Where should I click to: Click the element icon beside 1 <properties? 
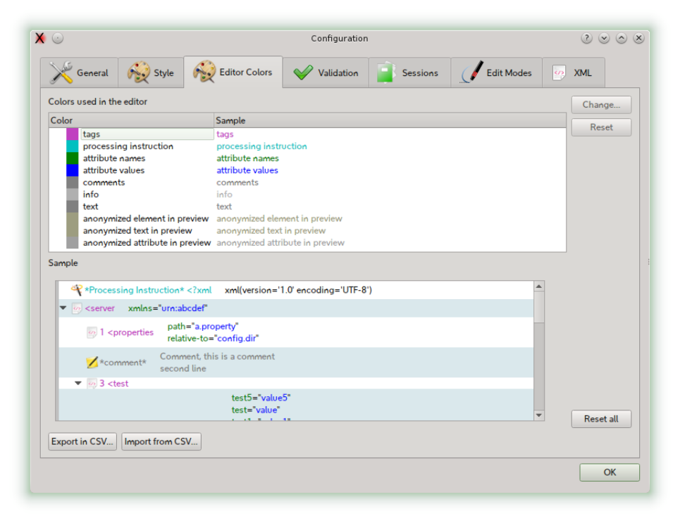click(92, 332)
